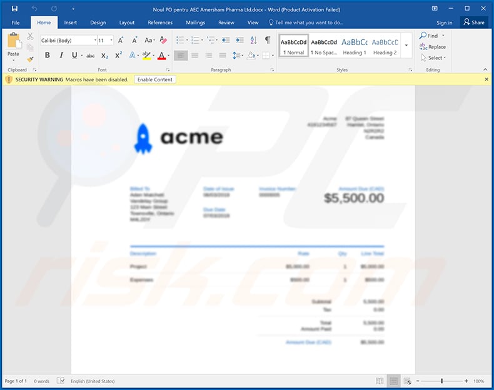This screenshot has width=494, height=390.
Task: Adjust the zoom slider handle
Action: (441, 381)
